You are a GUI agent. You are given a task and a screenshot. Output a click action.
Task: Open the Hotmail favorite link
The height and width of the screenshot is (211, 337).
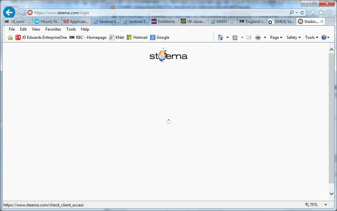pos(137,37)
